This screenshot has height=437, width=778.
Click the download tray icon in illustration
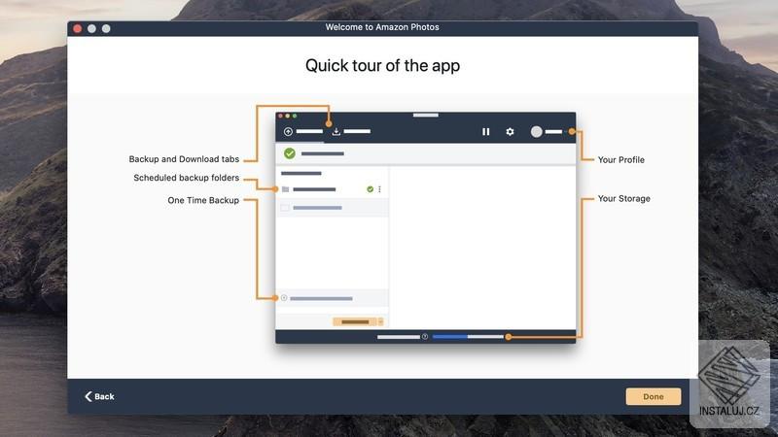tap(336, 131)
